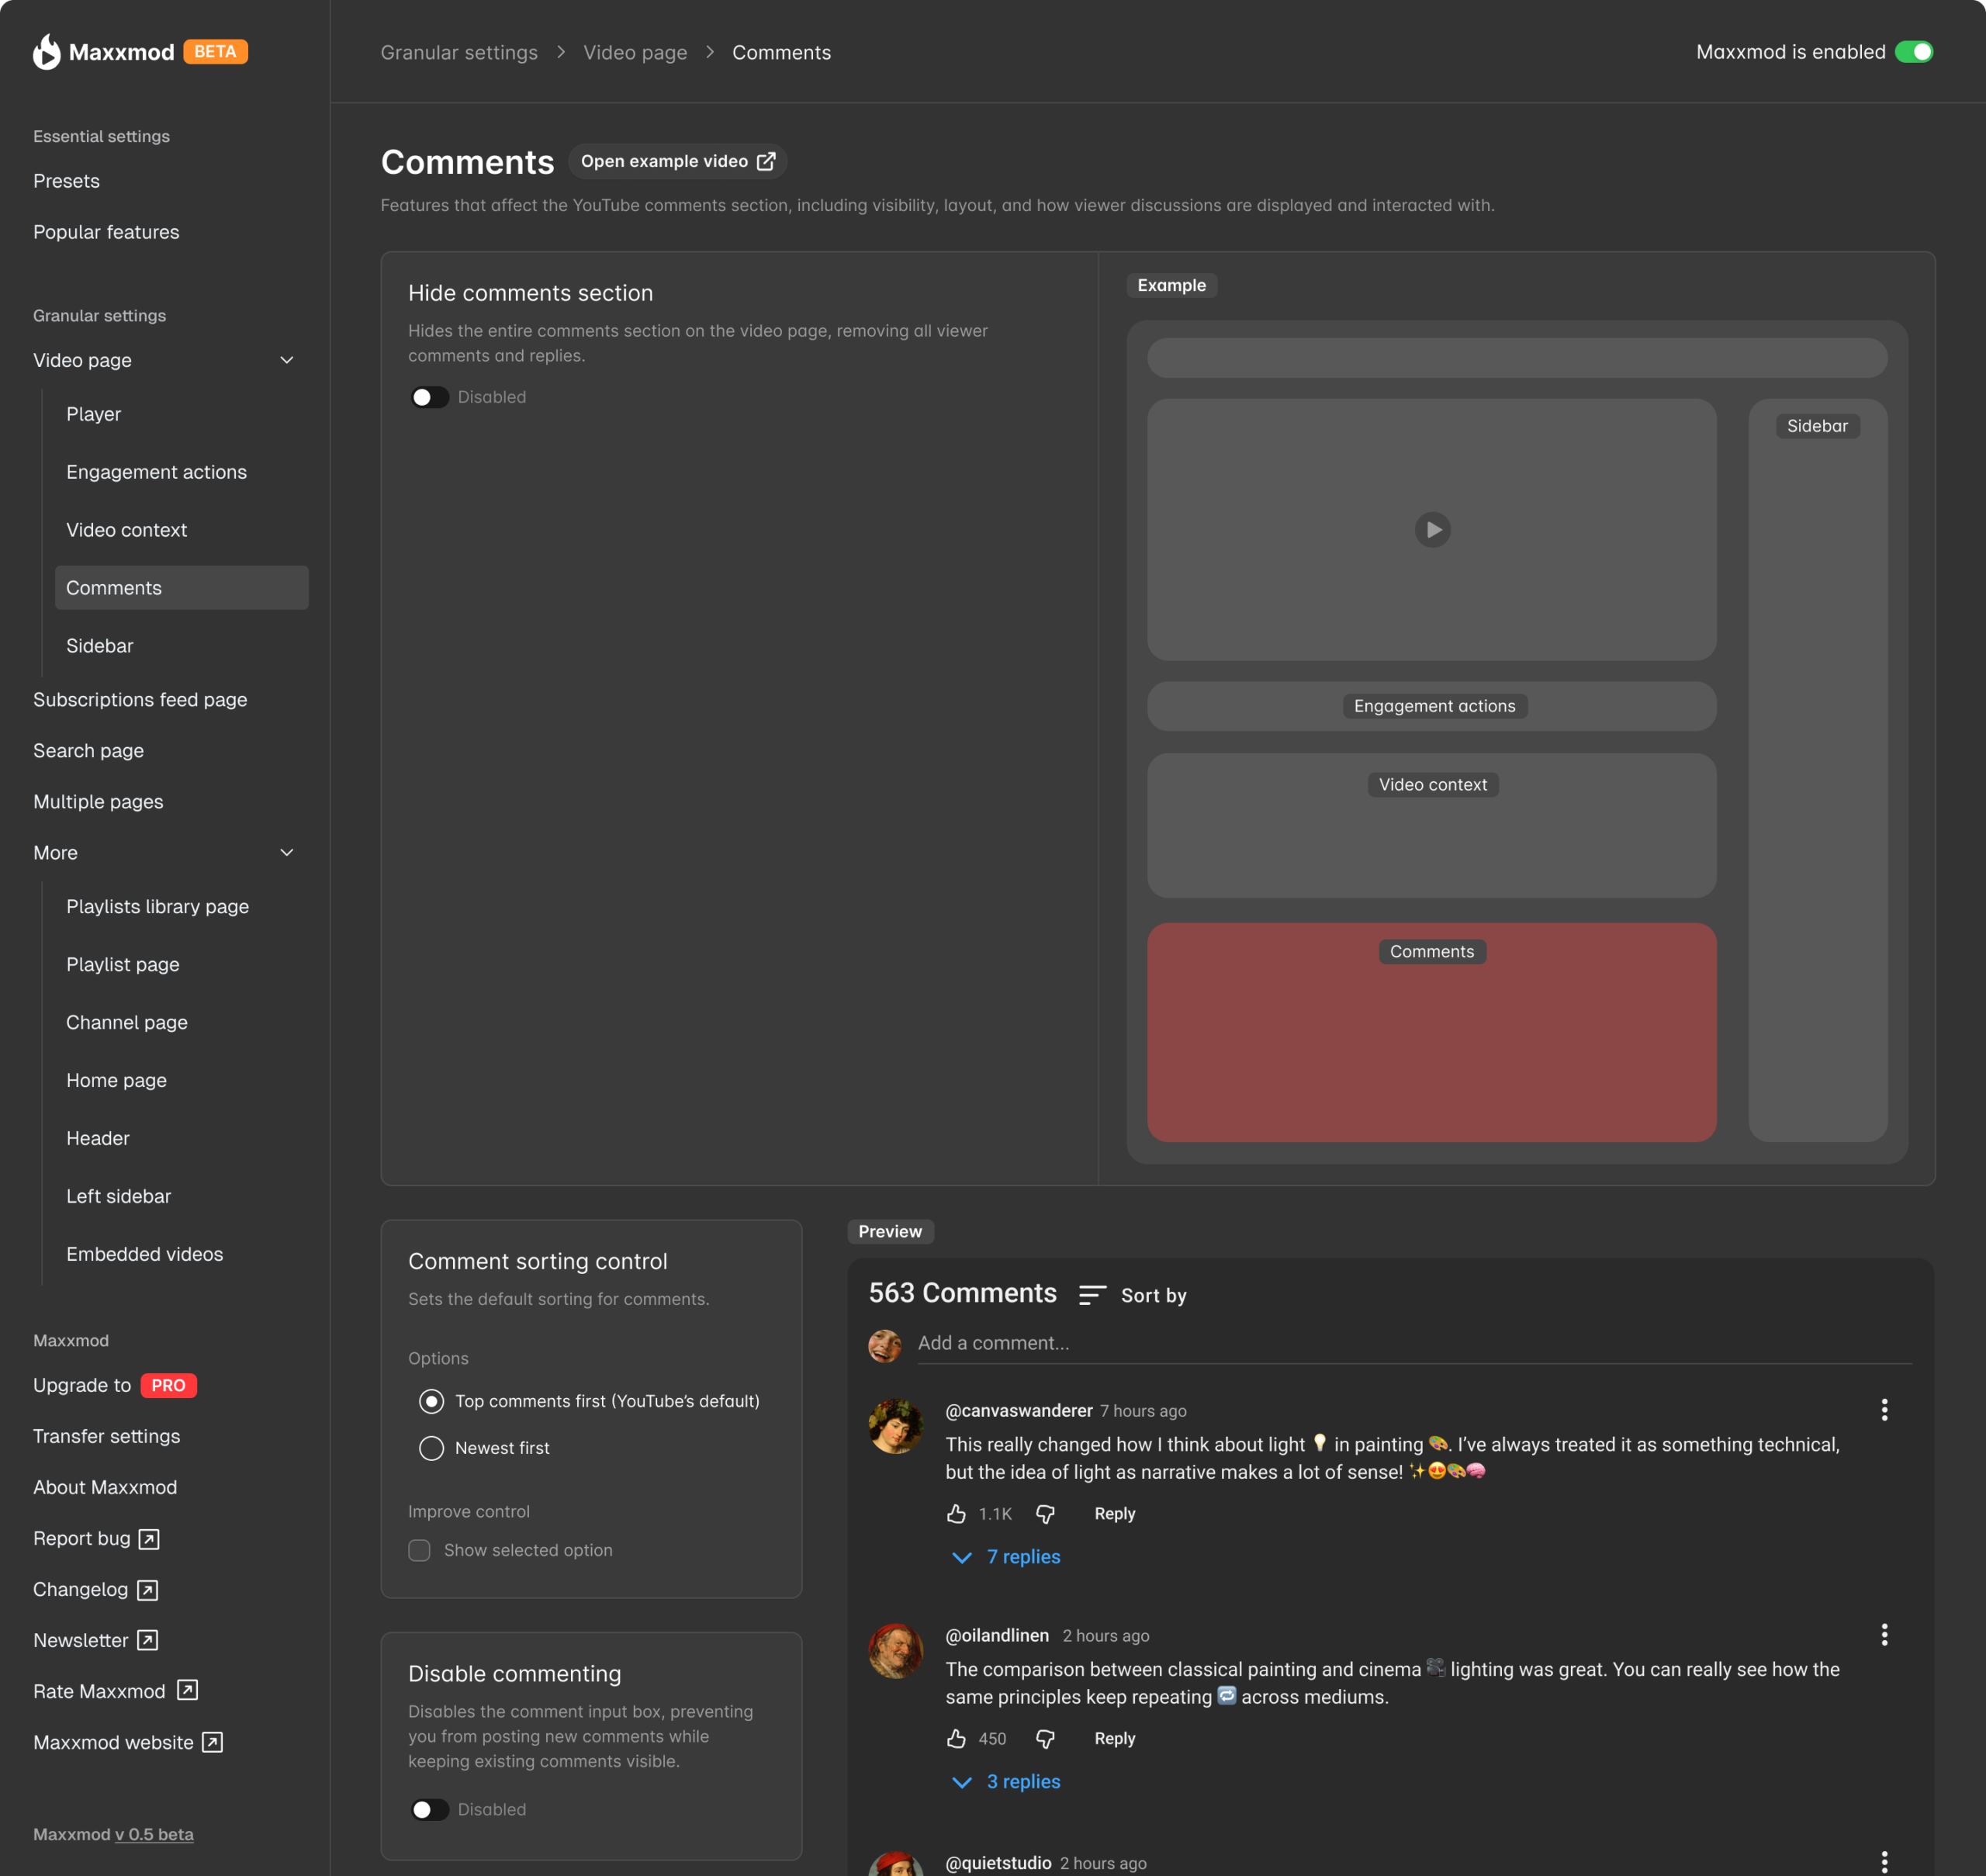Select the Newest first sorting option
Image resolution: width=1986 pixels, height=1876 pixels.
click(x=431, y=1447)
